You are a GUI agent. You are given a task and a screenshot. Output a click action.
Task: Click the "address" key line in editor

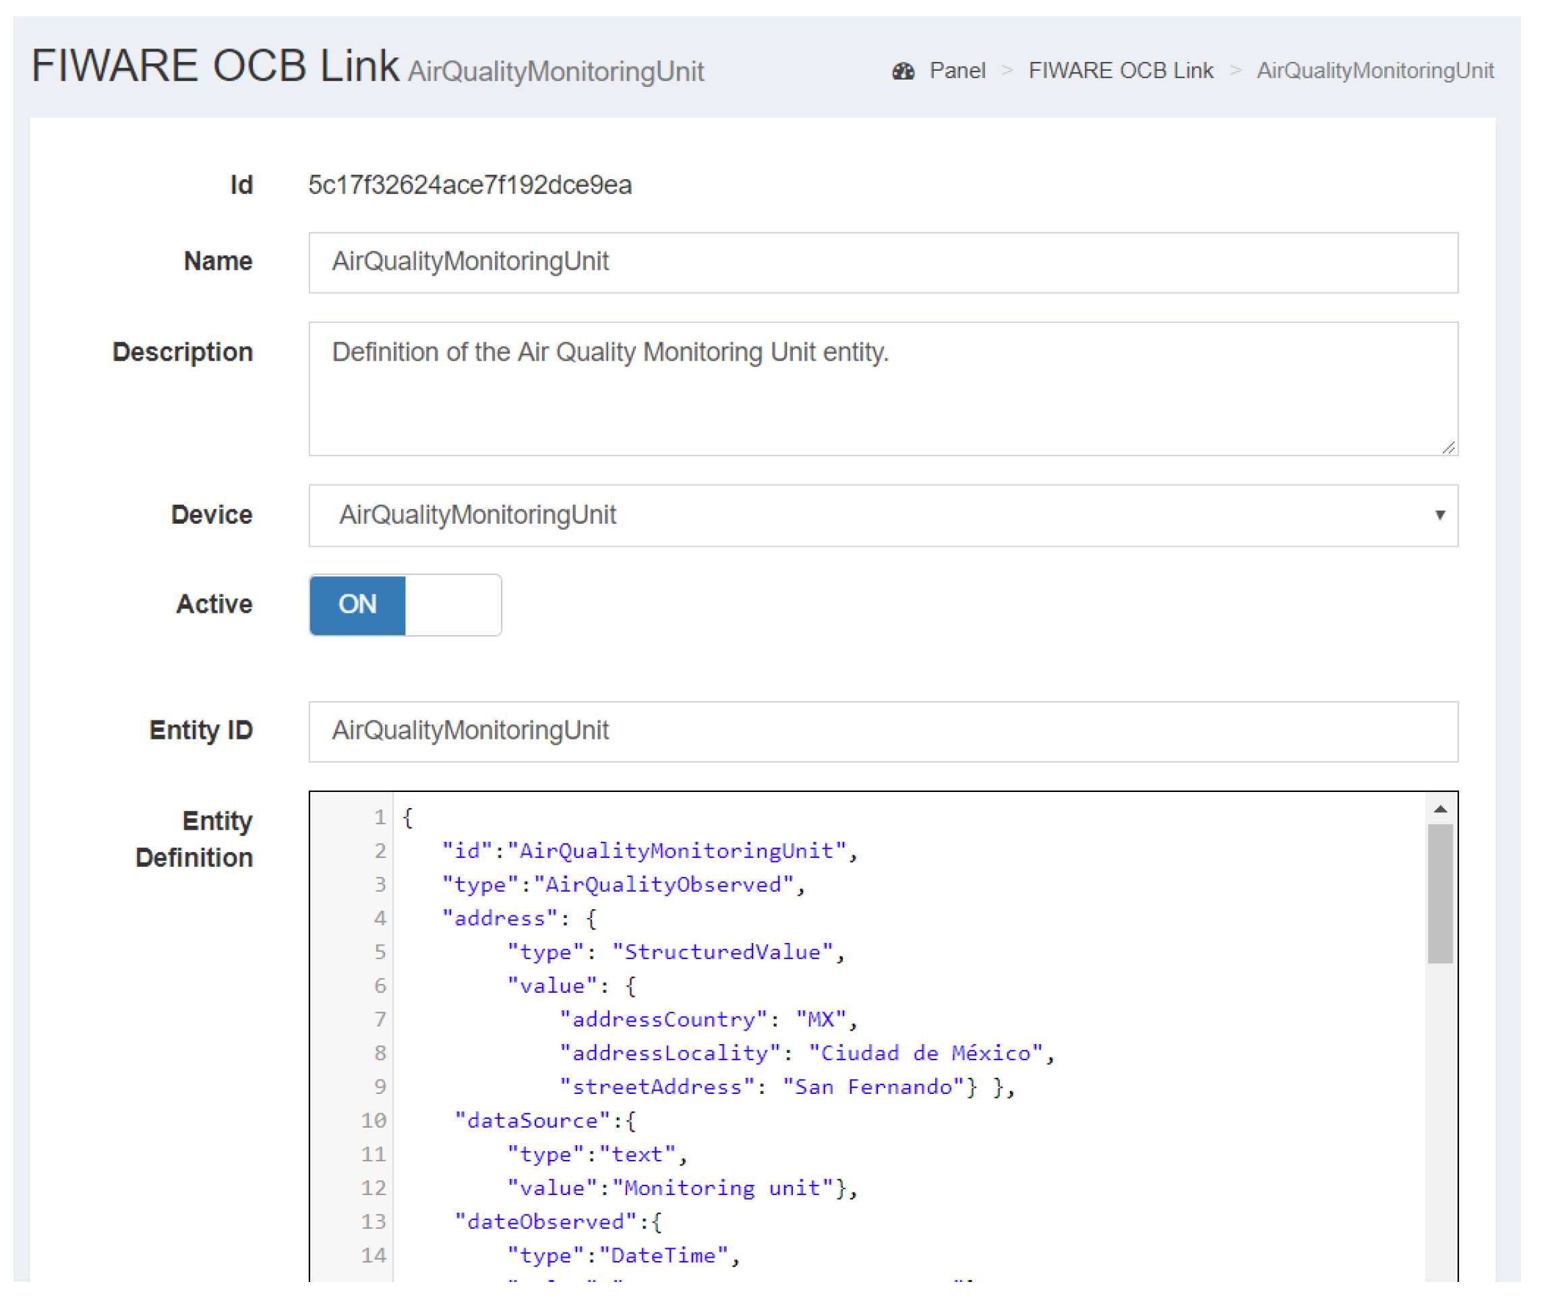519,918
